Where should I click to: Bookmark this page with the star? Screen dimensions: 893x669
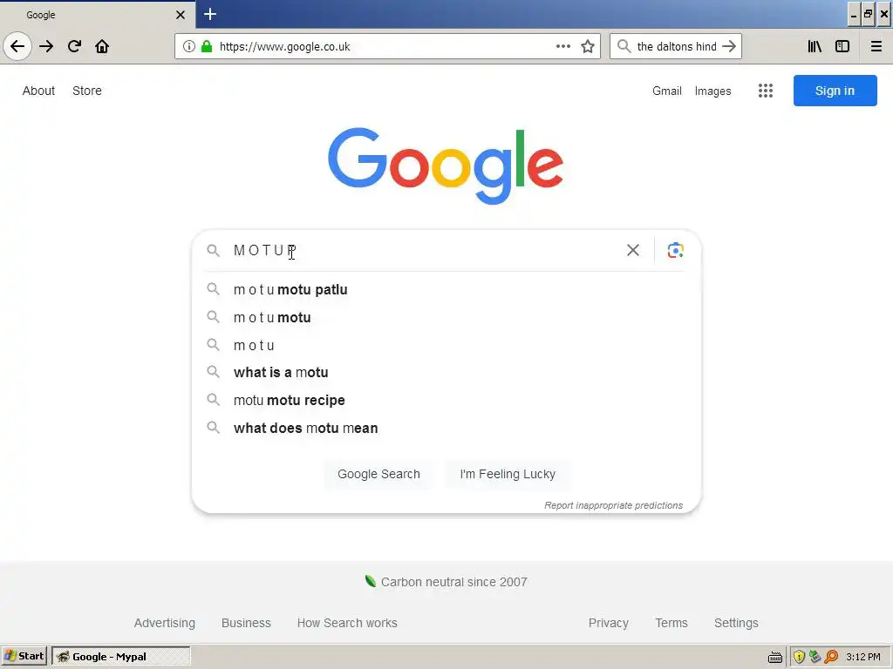588,46
